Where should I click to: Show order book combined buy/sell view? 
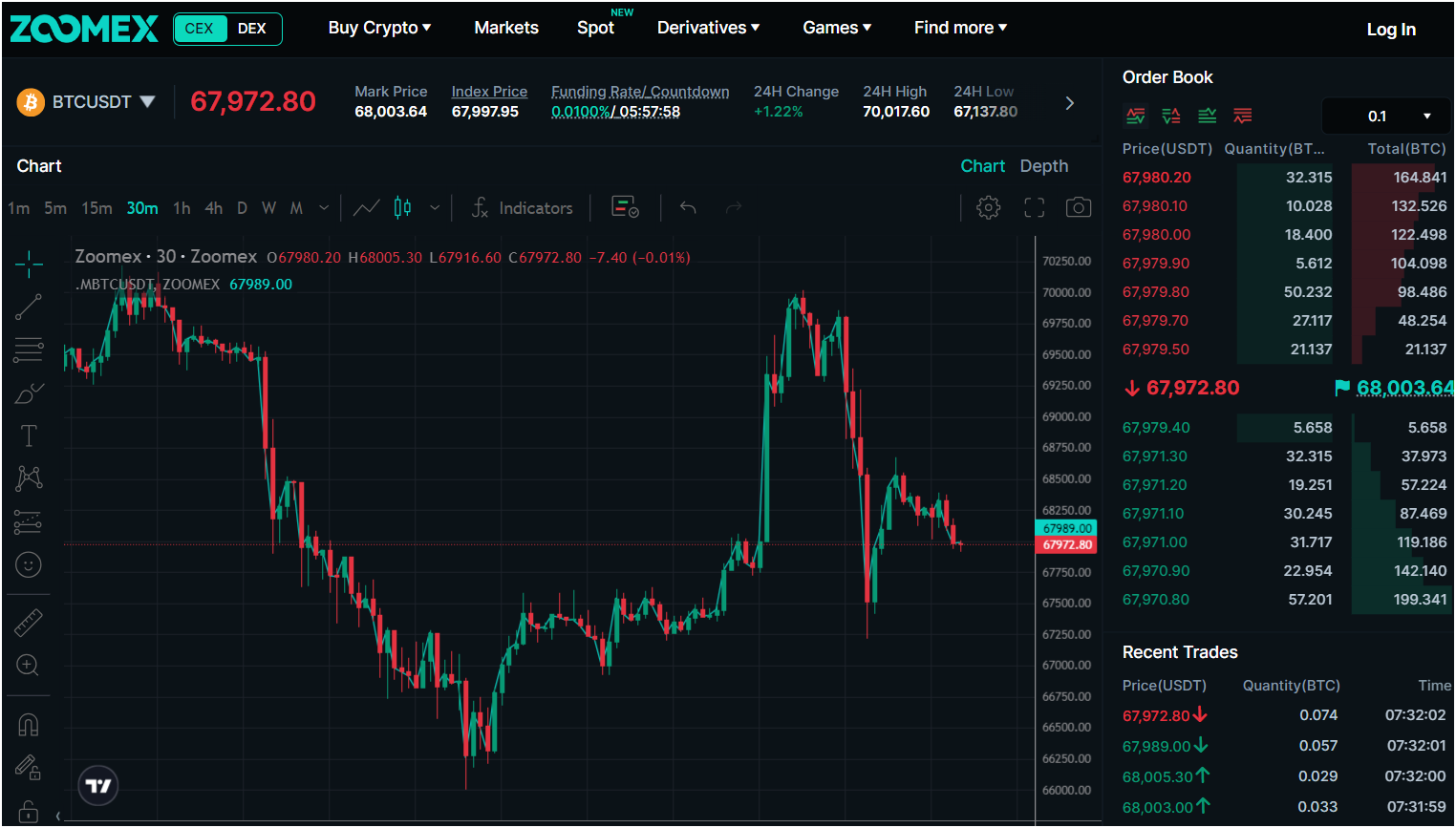coord(1135,116)
